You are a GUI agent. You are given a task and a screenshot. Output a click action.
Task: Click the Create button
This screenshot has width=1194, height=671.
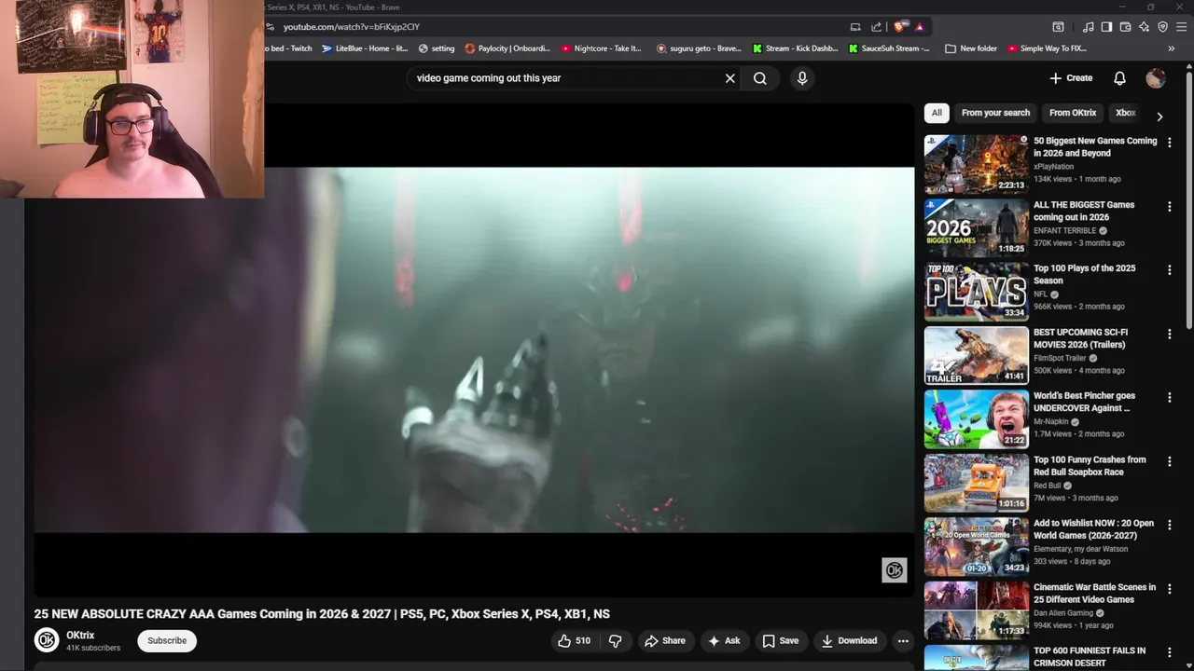tap(1070, 78)
